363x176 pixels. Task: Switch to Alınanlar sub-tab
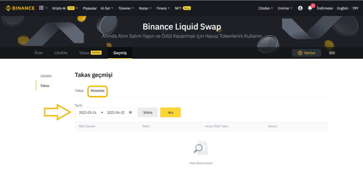pos(97,91)
